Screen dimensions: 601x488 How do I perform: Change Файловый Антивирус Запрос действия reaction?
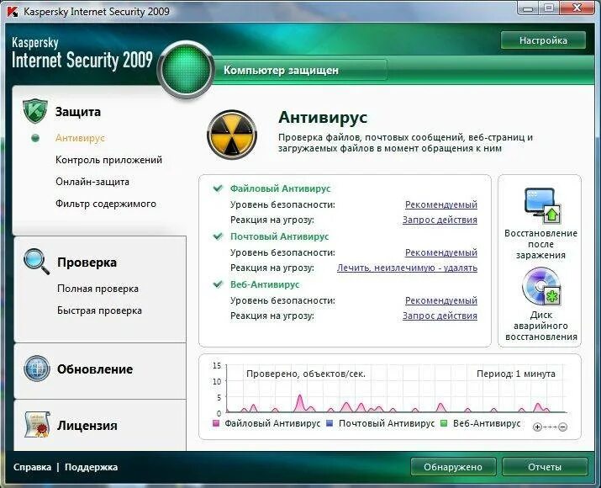[x=440, y=220]
